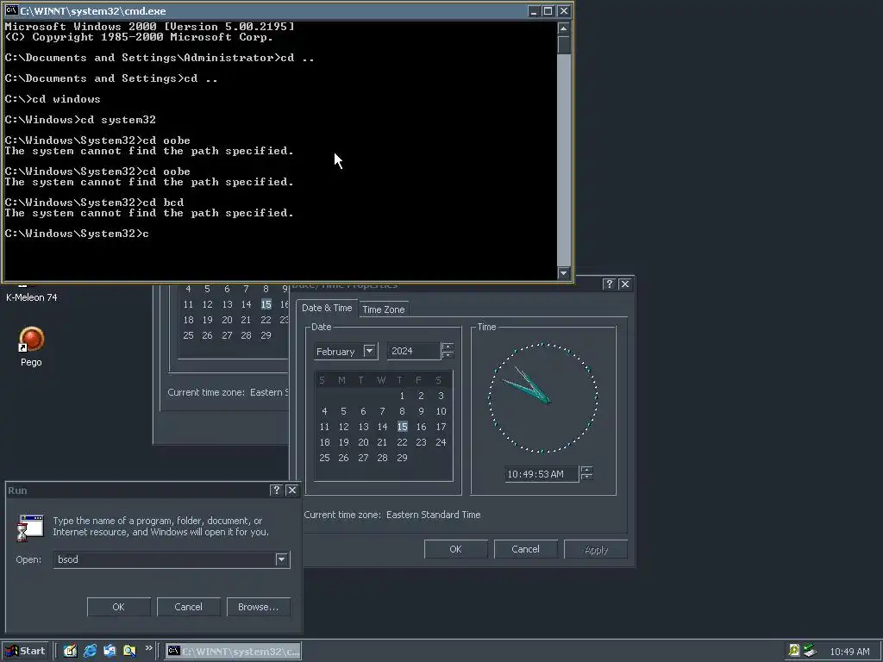This screenshot has height=662, width=883.
Task: Switch to the Date & Time tab
Action: tap(327, 308)
